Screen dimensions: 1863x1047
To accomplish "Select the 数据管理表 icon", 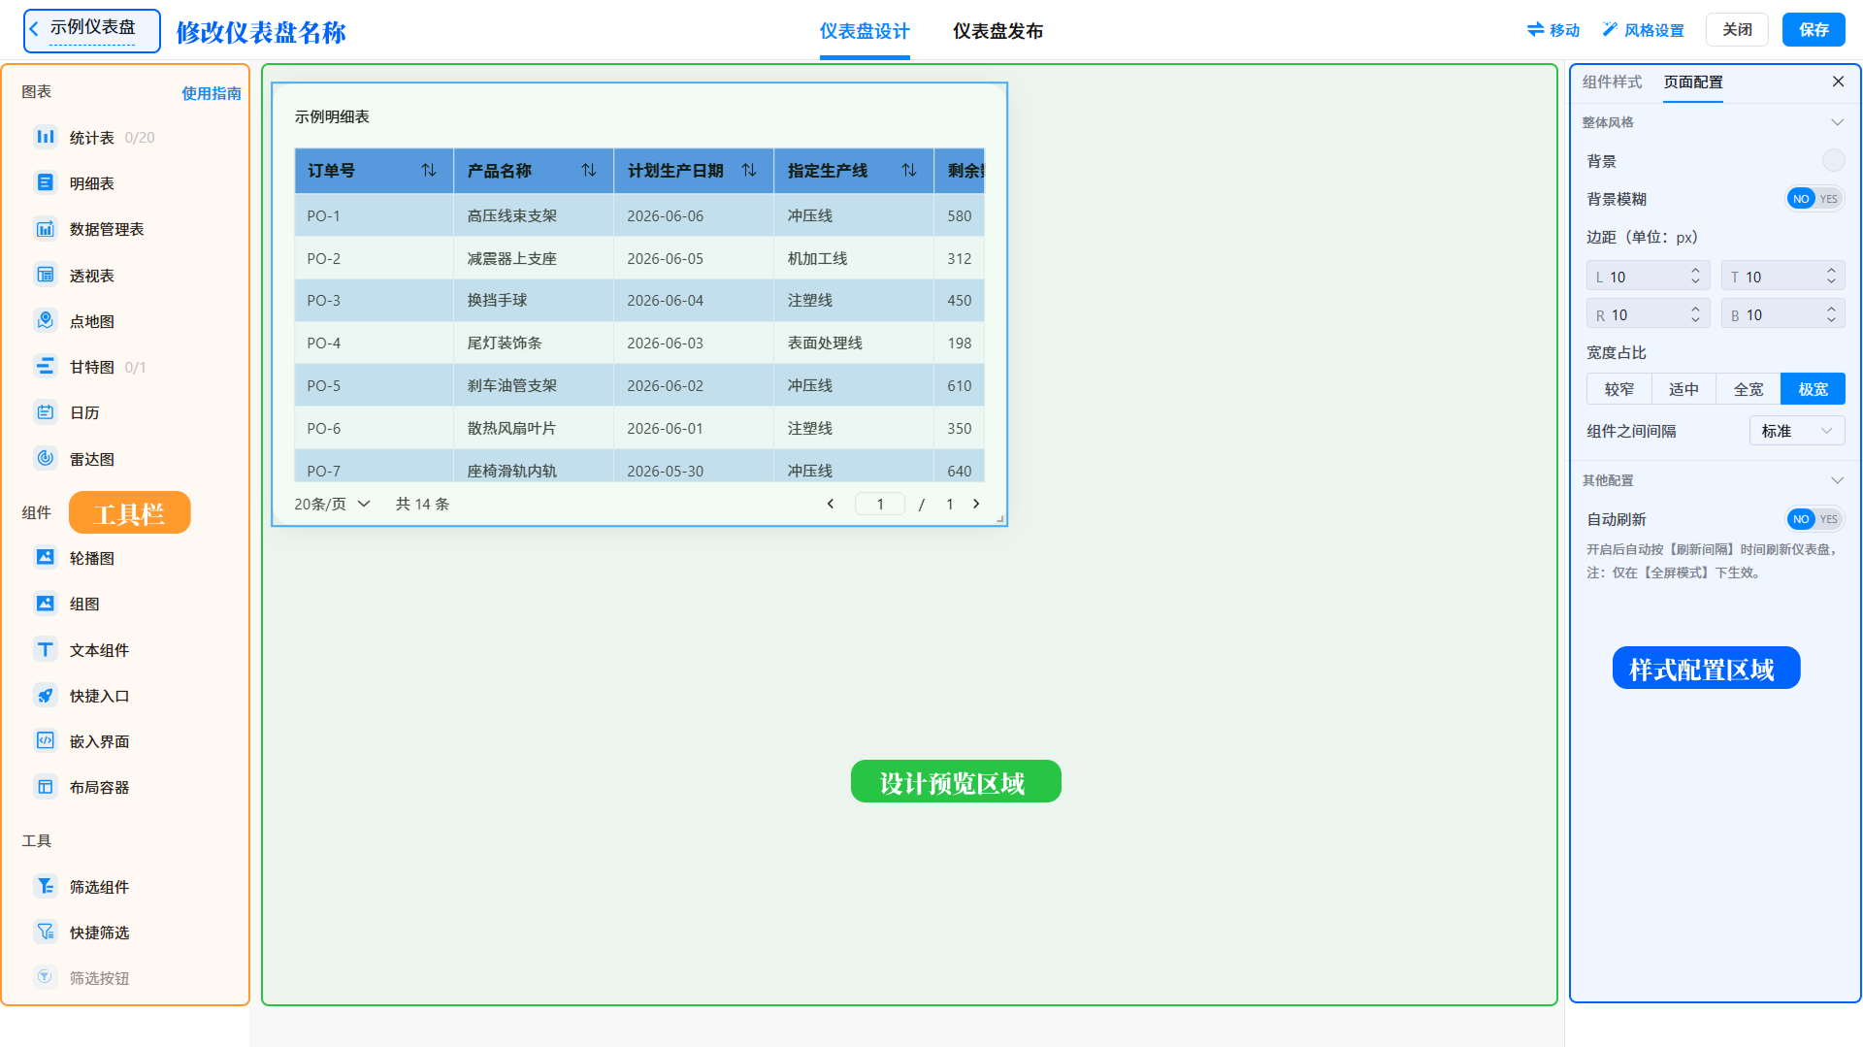I will click(46, 229).
